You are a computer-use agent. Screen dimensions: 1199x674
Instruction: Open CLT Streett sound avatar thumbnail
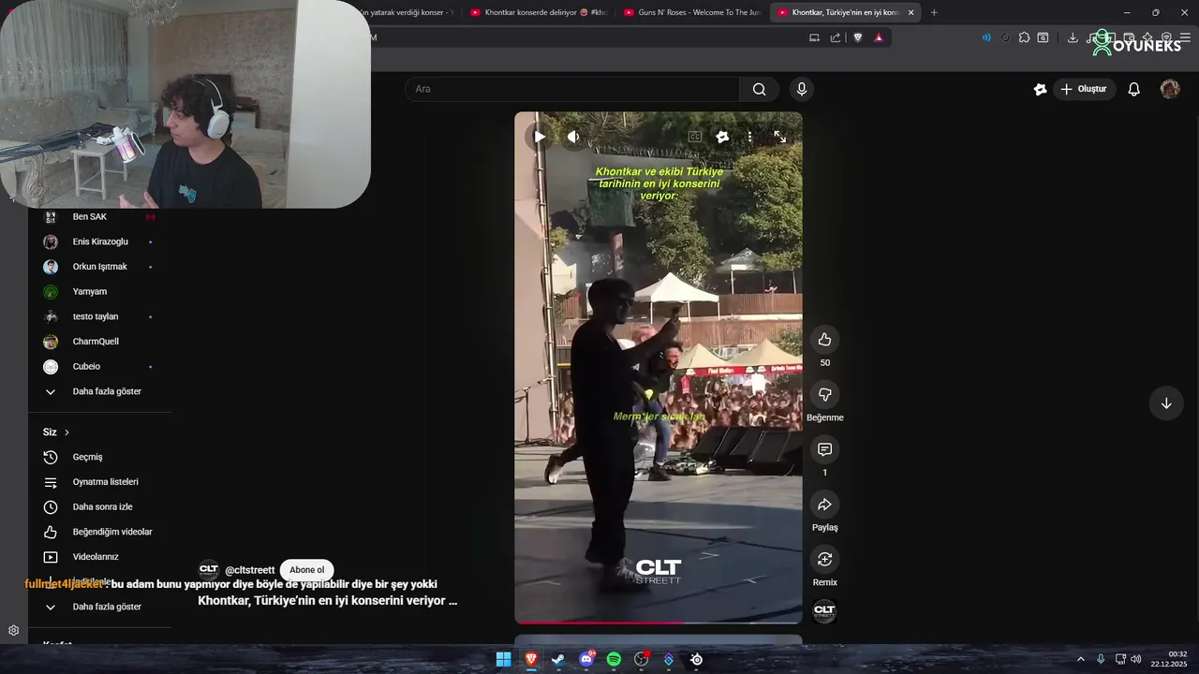(824, 611)
